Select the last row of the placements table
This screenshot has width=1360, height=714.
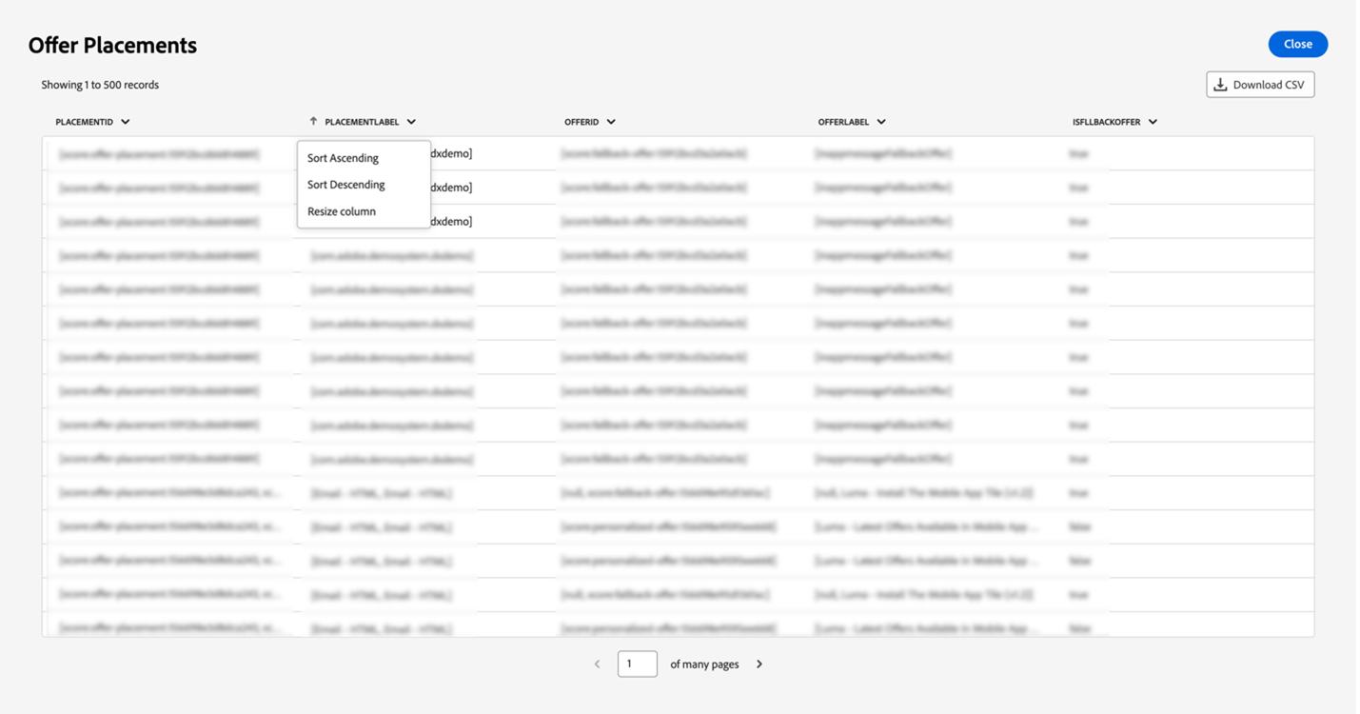(666, 627)
